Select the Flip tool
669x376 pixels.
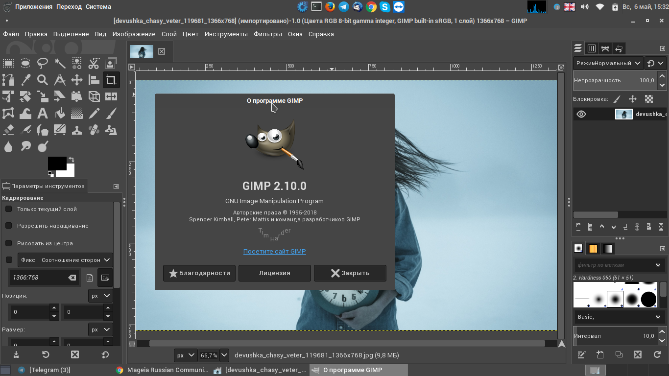coord(111,97)
